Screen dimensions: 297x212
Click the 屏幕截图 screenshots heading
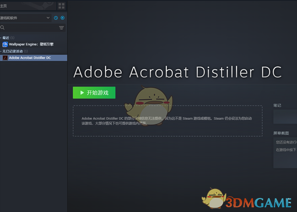tap(281, 133)
